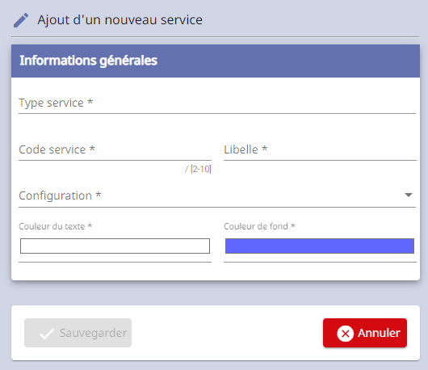
Task: Select the Informations générales header
Action: coord(216,61)
